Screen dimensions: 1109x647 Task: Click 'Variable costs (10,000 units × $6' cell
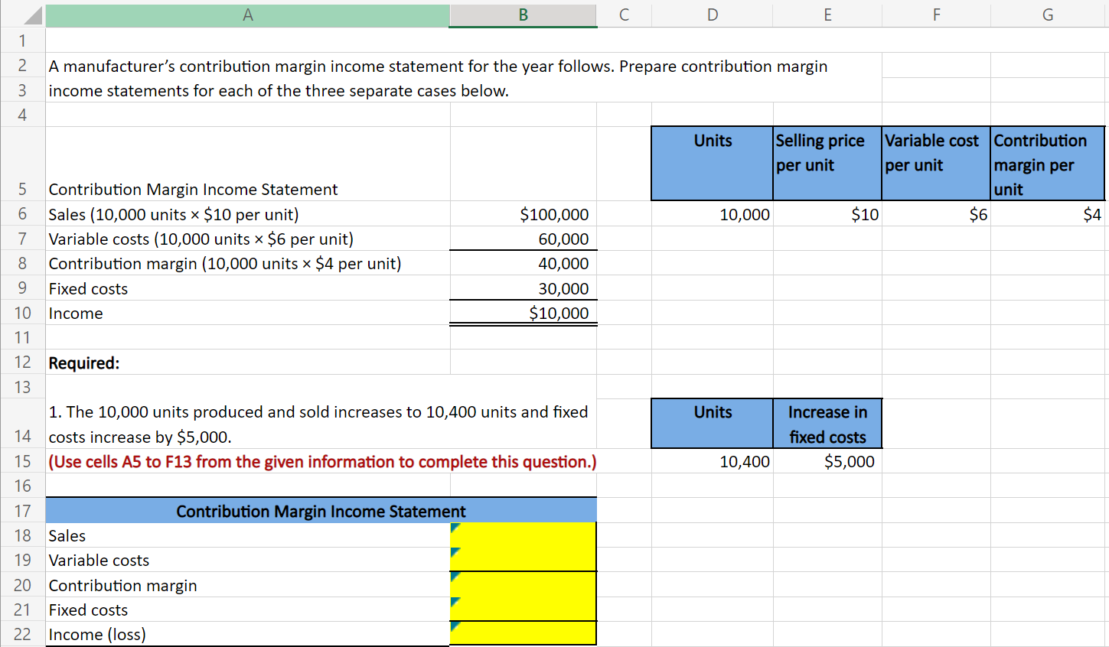tap(247, 239)
